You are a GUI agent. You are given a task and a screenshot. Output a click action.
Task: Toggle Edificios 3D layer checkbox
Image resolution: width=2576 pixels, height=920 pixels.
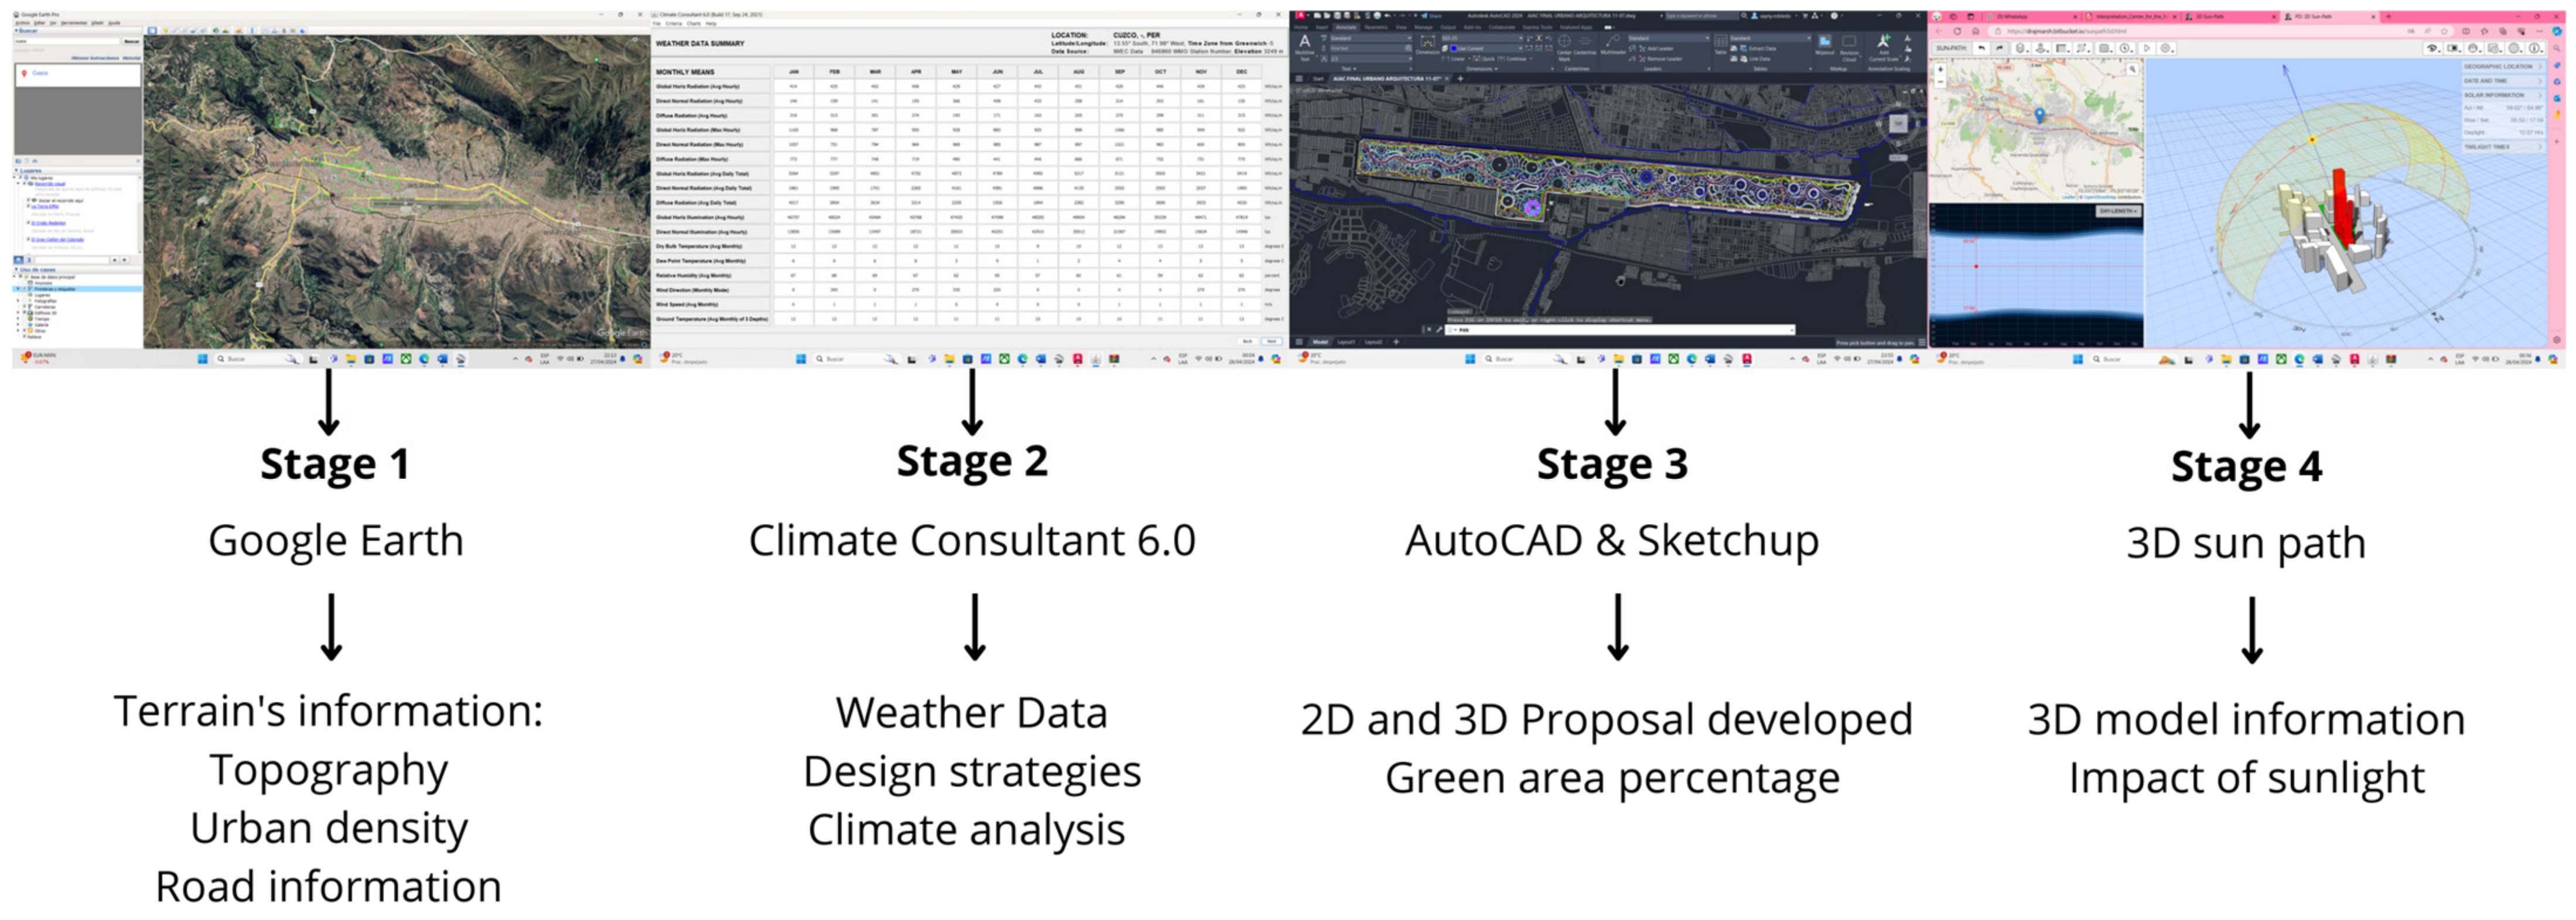tap(24, 313)
